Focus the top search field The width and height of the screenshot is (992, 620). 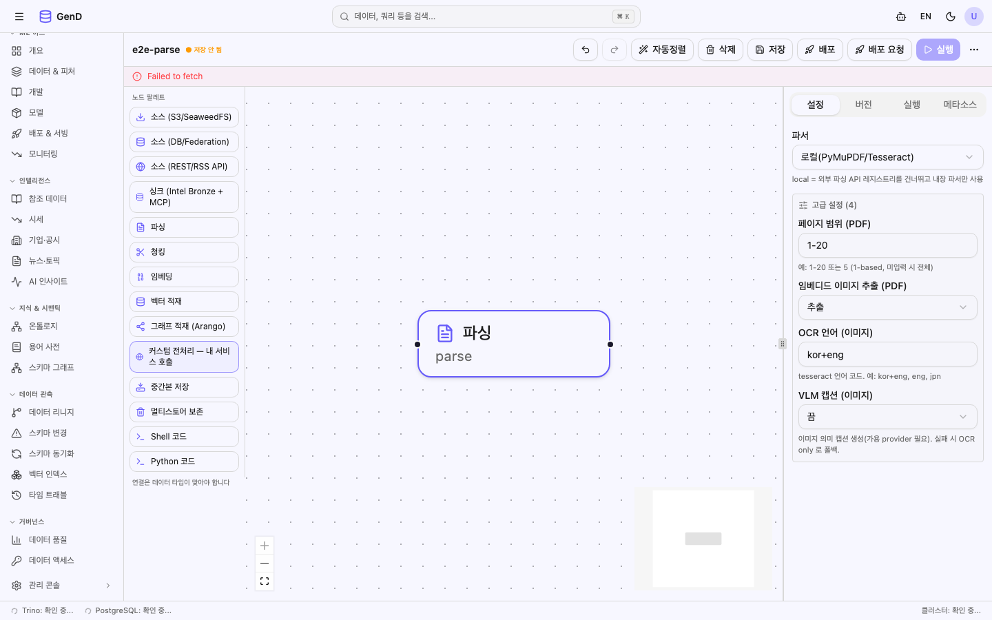coord(486,17)
